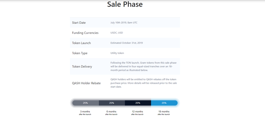Image resolution: width=265 pixels, height=124 pixels.
Task: Click the 18 months after launch label
Action: pyautogui.click(x=164, y=113)
